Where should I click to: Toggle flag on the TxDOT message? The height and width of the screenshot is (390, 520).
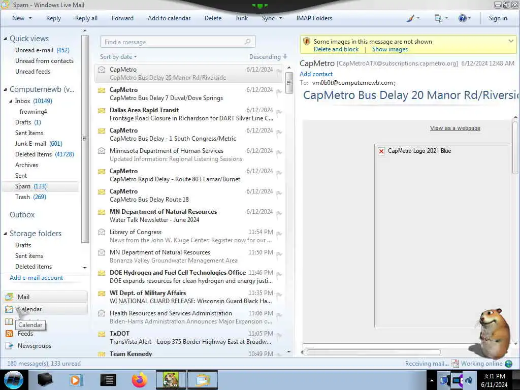(279, 335)
